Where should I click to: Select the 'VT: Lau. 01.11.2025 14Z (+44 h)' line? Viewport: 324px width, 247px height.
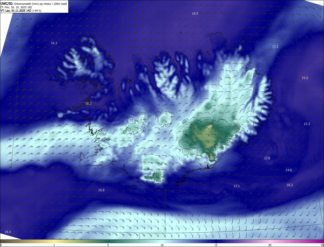coord(21,11)
